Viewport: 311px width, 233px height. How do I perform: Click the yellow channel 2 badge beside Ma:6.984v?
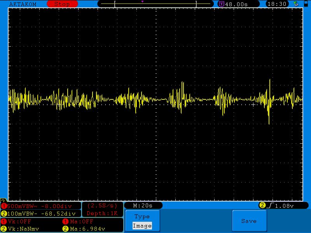tap(65, 229)
